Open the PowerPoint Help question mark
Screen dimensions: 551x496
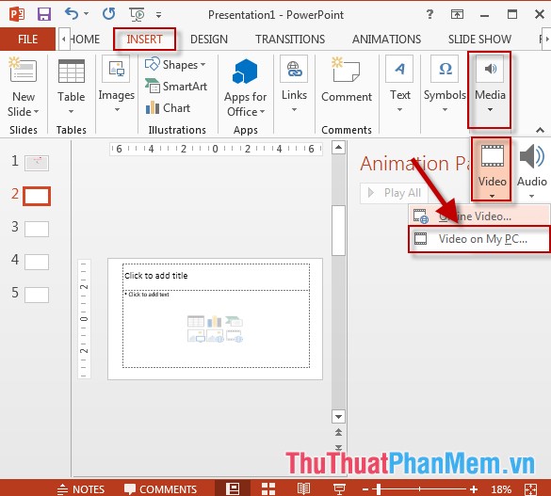429,14
